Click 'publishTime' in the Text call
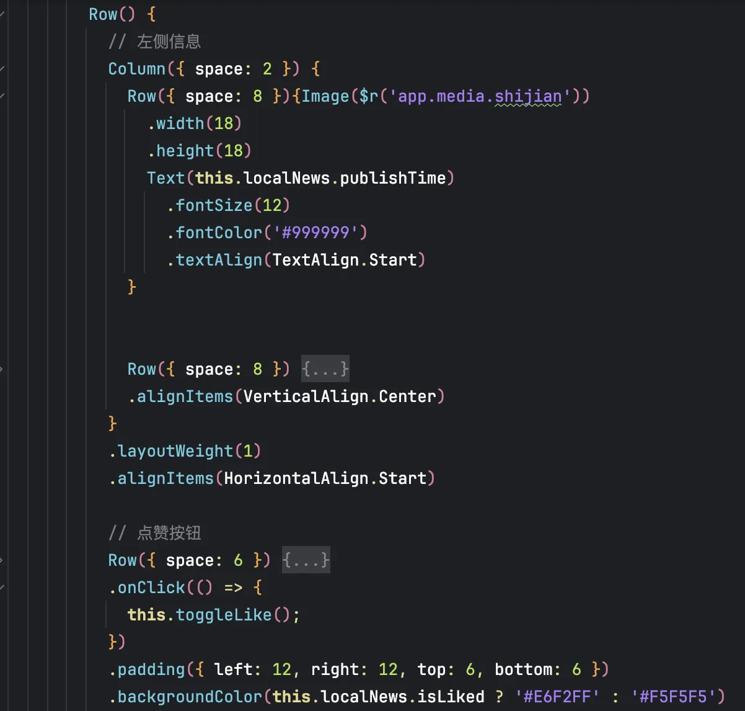745x711 pixels. point(393,178)
